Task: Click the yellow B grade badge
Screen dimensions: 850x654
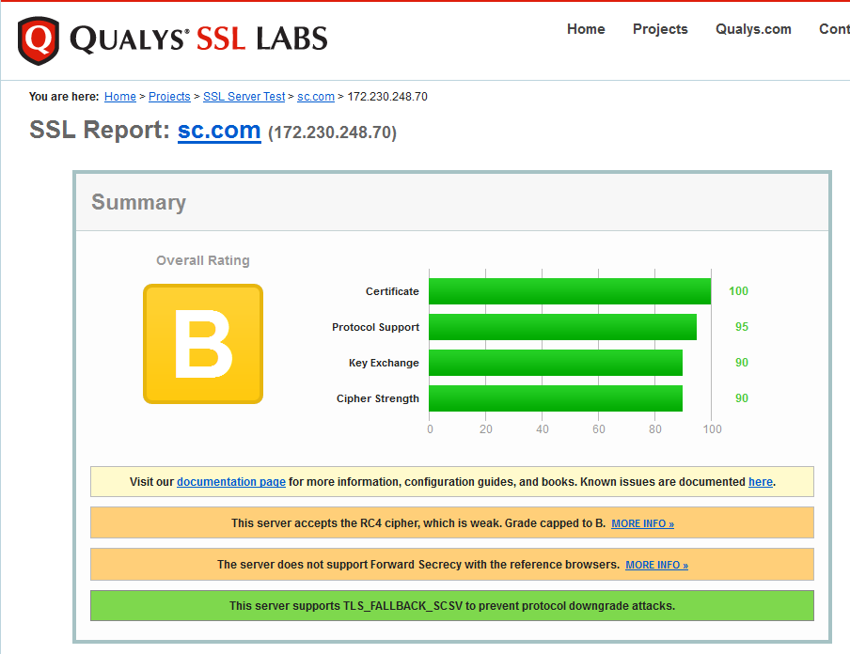Action: coord(203,344)
